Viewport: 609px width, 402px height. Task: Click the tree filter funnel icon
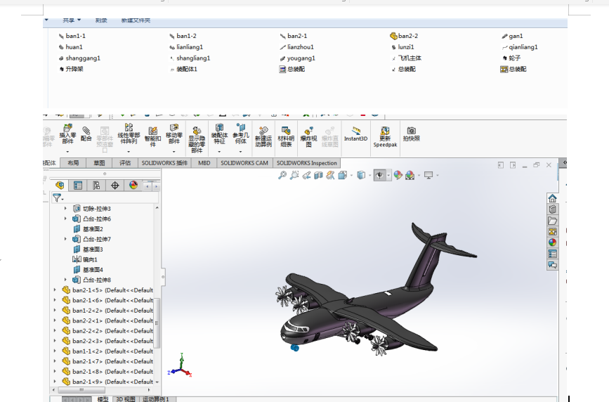(57, 198)
